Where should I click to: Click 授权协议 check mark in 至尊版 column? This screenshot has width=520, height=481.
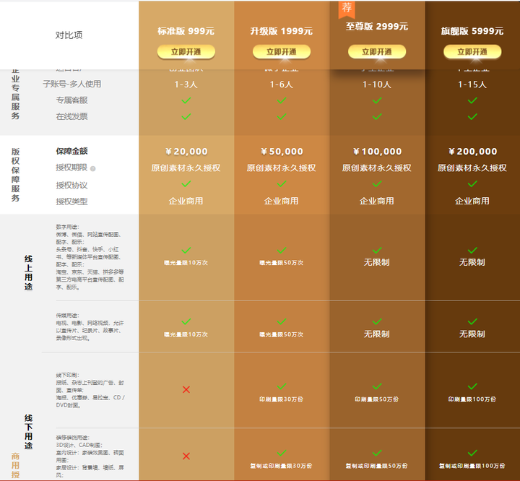click(x=377, y=183)
